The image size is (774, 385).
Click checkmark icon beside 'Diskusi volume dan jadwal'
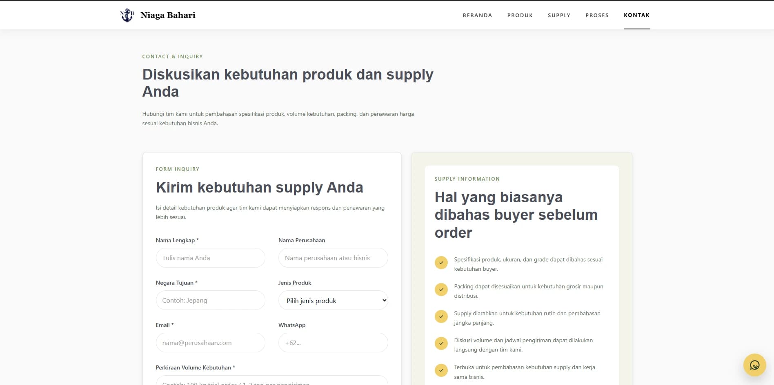pyautogui.click(x=441, y=343)
